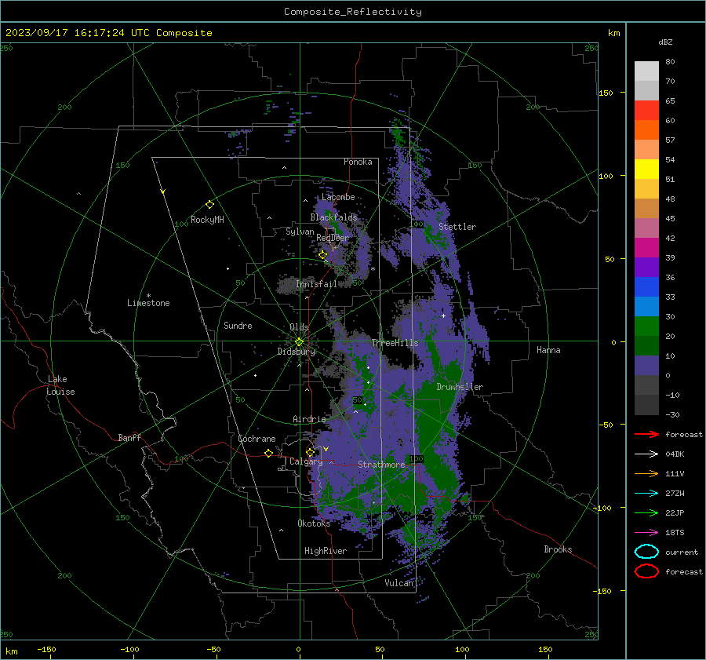Select the bright yellow 51-54 dBZ swatch

point(646,170)
